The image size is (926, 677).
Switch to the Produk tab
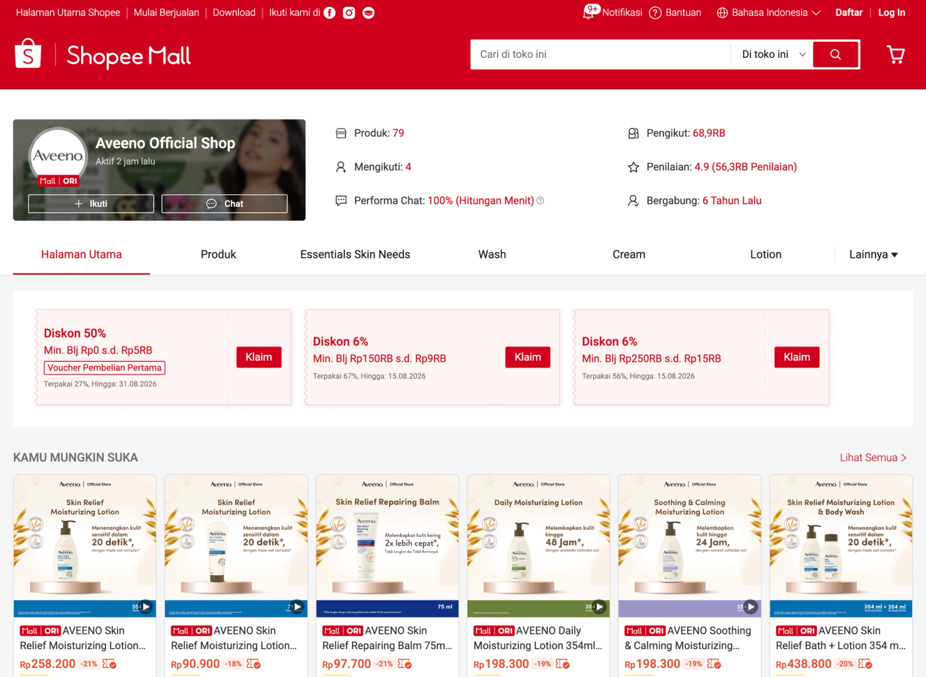(218, 254)
